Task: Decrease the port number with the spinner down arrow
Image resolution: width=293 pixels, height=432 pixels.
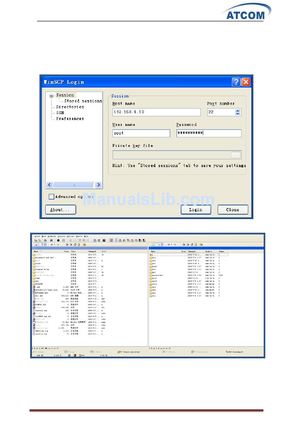Action: 237,114
